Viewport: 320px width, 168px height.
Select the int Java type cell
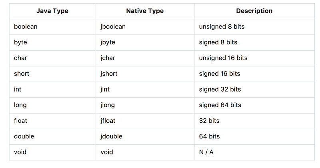(x=18, y=89)
